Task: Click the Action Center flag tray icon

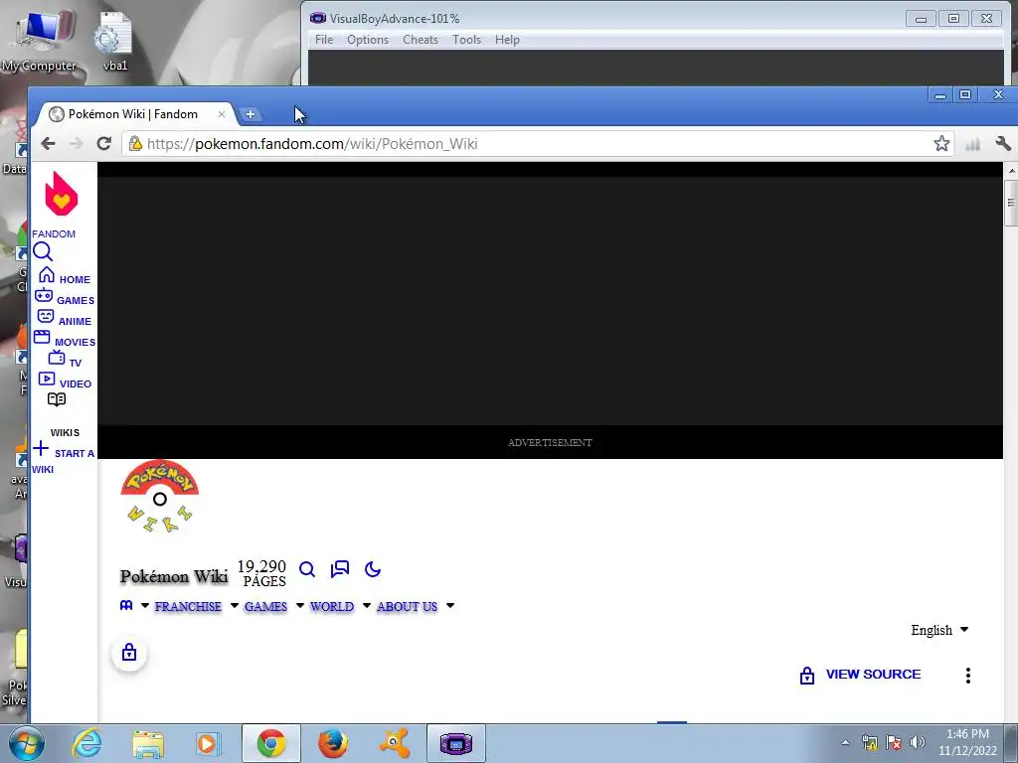Action: (x=894, y=742)
